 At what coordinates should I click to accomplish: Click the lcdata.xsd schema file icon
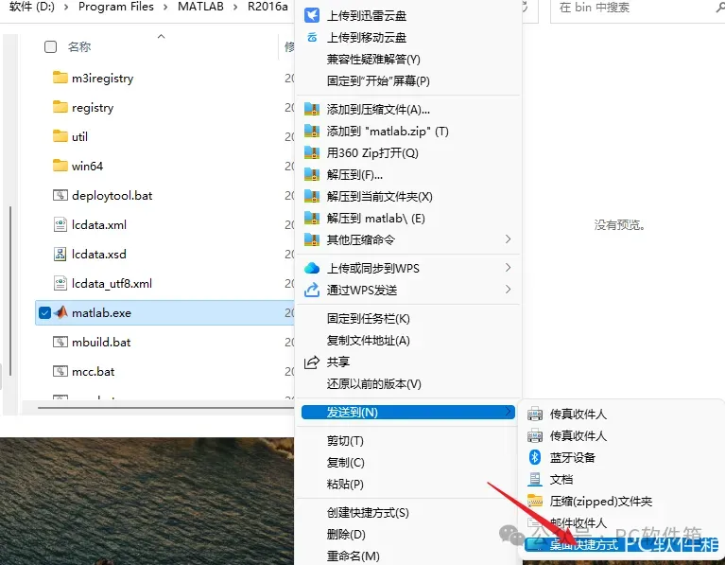point(60,254)
